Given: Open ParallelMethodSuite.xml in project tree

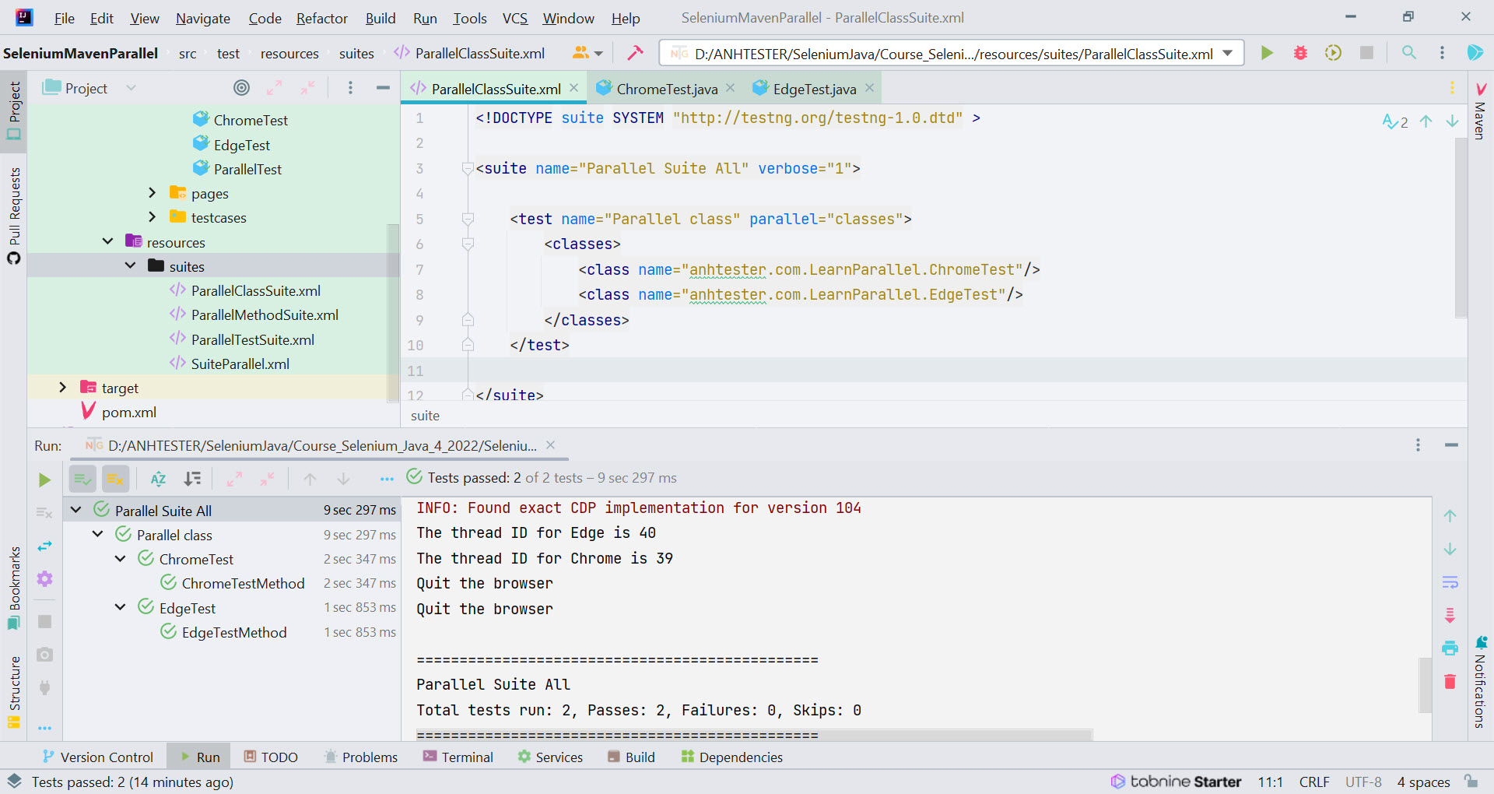Looking at the screenshot, I should 265,314.
